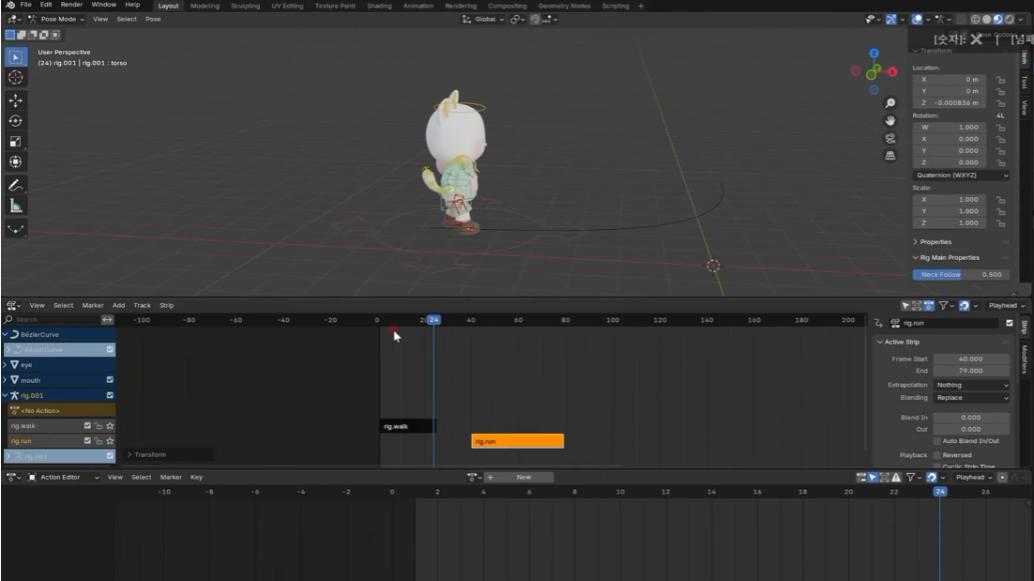
Task: Toggle viewport overlays button
Action: point(917,19)
